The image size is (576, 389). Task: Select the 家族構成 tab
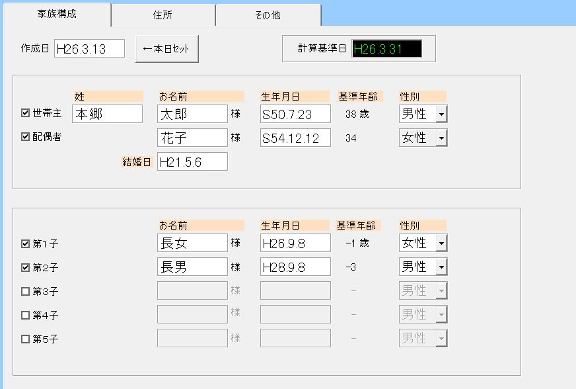[x=56, y=14]
